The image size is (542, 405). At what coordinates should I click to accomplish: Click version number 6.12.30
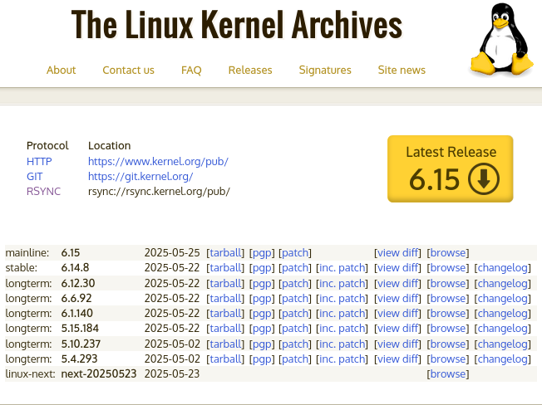point(78,284)
